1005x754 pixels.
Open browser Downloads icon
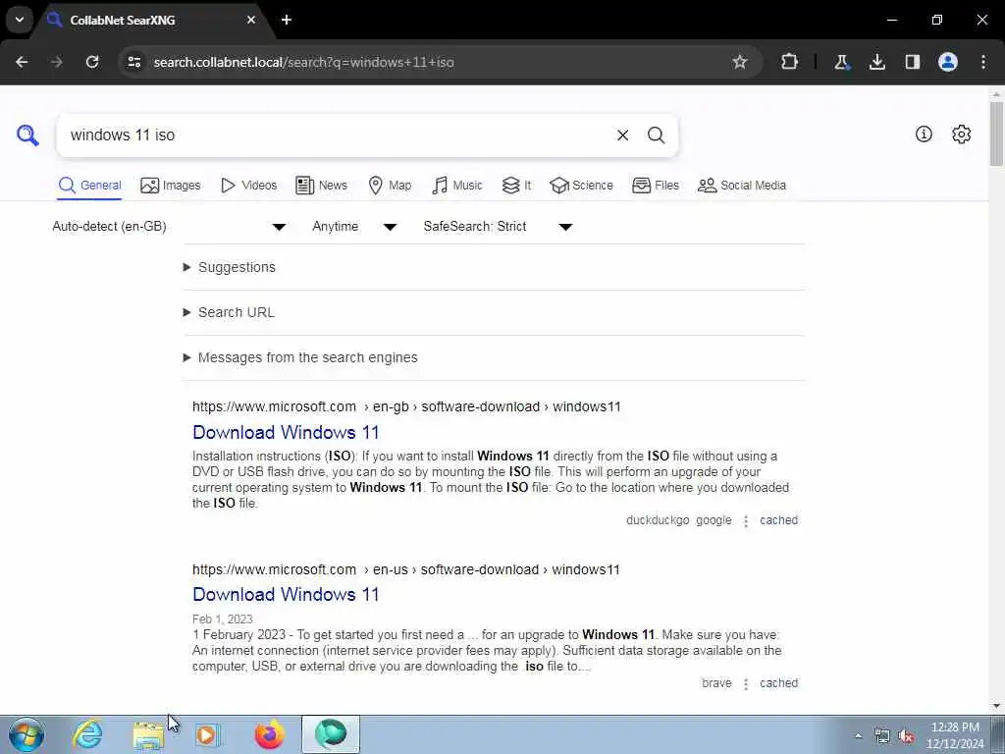(877, 62)
